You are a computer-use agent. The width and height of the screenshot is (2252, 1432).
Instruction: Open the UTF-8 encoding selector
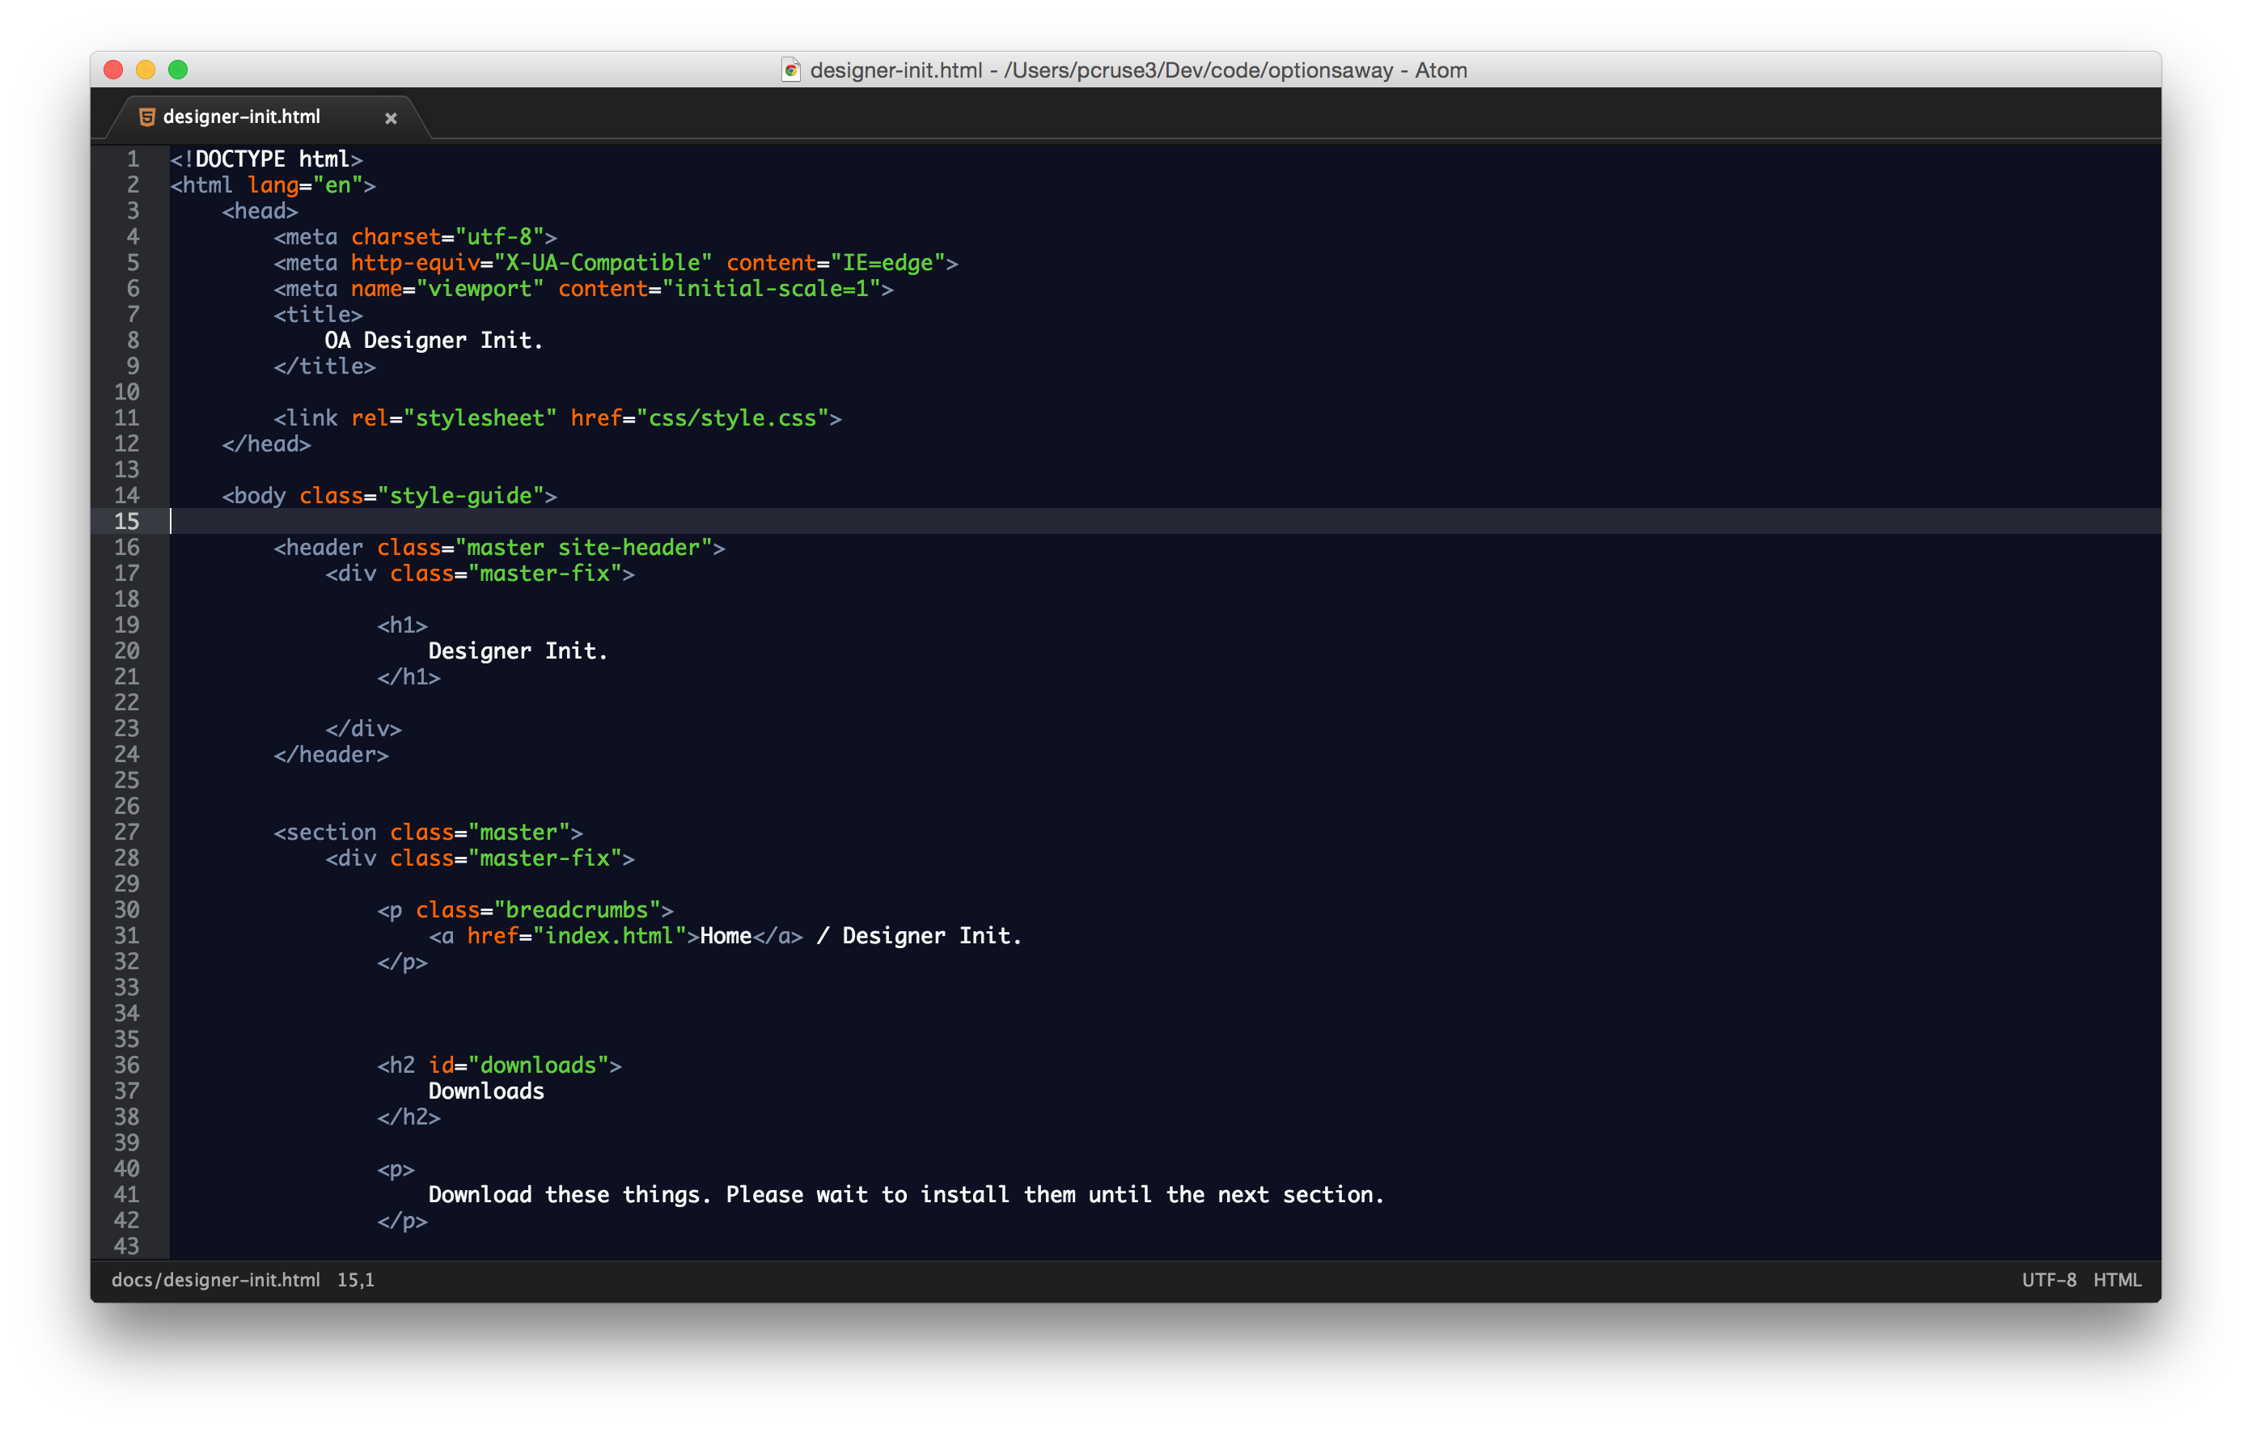pos(2048,1280)
